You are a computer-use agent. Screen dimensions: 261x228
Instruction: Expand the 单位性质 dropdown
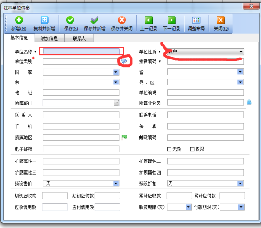pyautogui.click(x=241, y=52)
